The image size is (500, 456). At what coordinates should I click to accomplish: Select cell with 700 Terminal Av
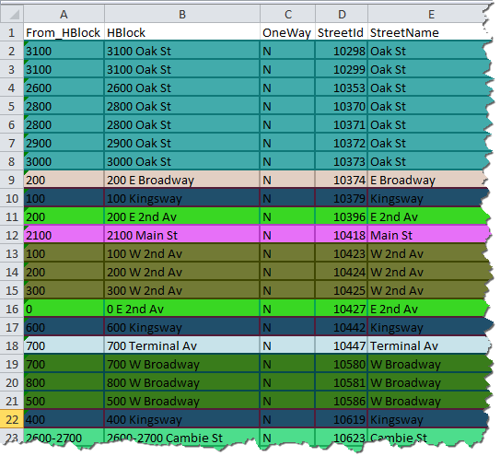click(182, 345)
